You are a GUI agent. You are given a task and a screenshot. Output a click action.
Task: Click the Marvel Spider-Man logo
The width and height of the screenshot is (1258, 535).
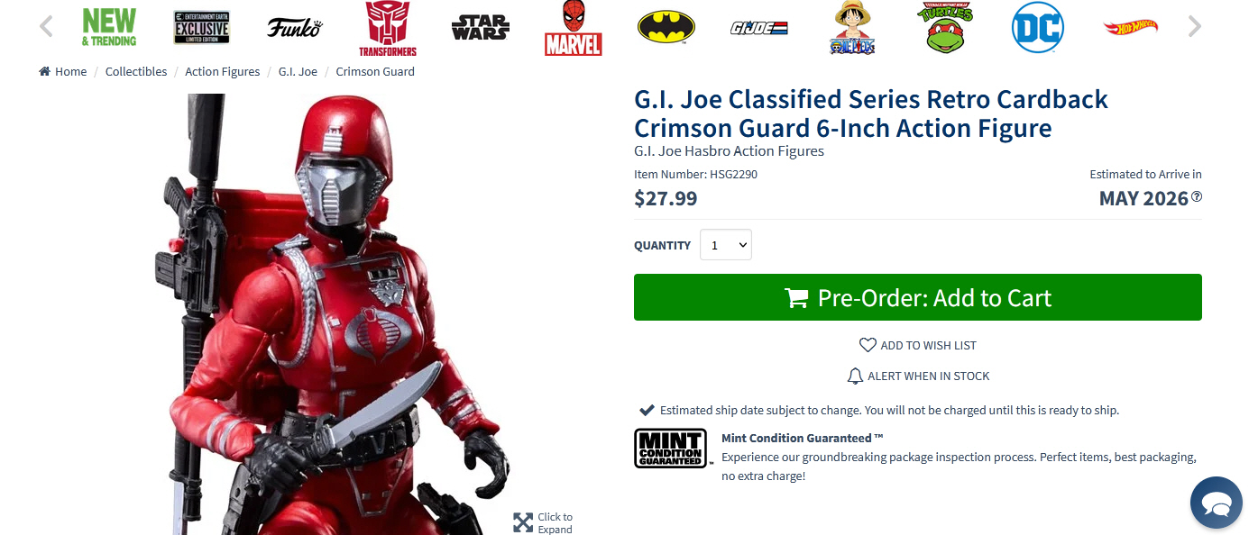click(574, 28)
